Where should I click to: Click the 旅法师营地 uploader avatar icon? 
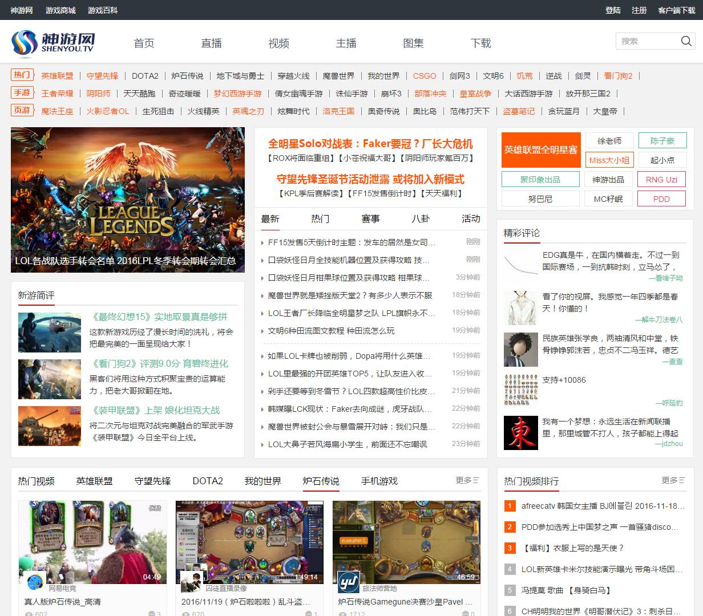click(348, 581)
